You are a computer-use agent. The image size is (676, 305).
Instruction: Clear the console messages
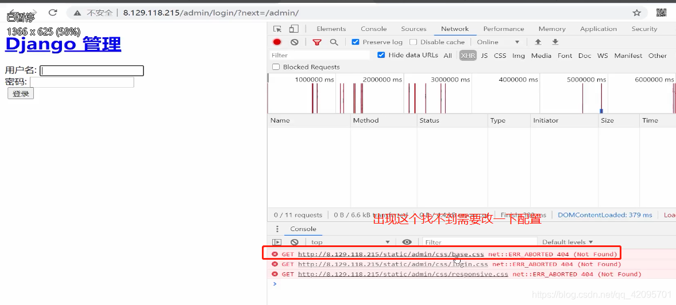[295, 242]
